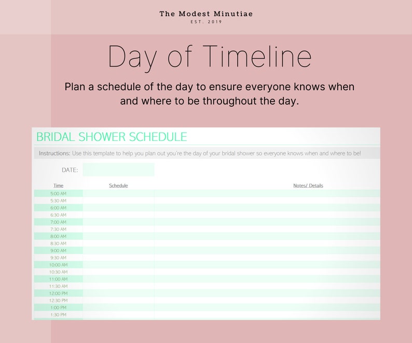Click the Notes/ Details column header
The height and width of the screenshot is (343, 412).
(x=308, y=185)
